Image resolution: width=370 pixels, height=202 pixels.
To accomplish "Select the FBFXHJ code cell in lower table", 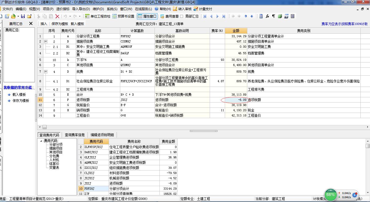I will (x=96, y=189).
